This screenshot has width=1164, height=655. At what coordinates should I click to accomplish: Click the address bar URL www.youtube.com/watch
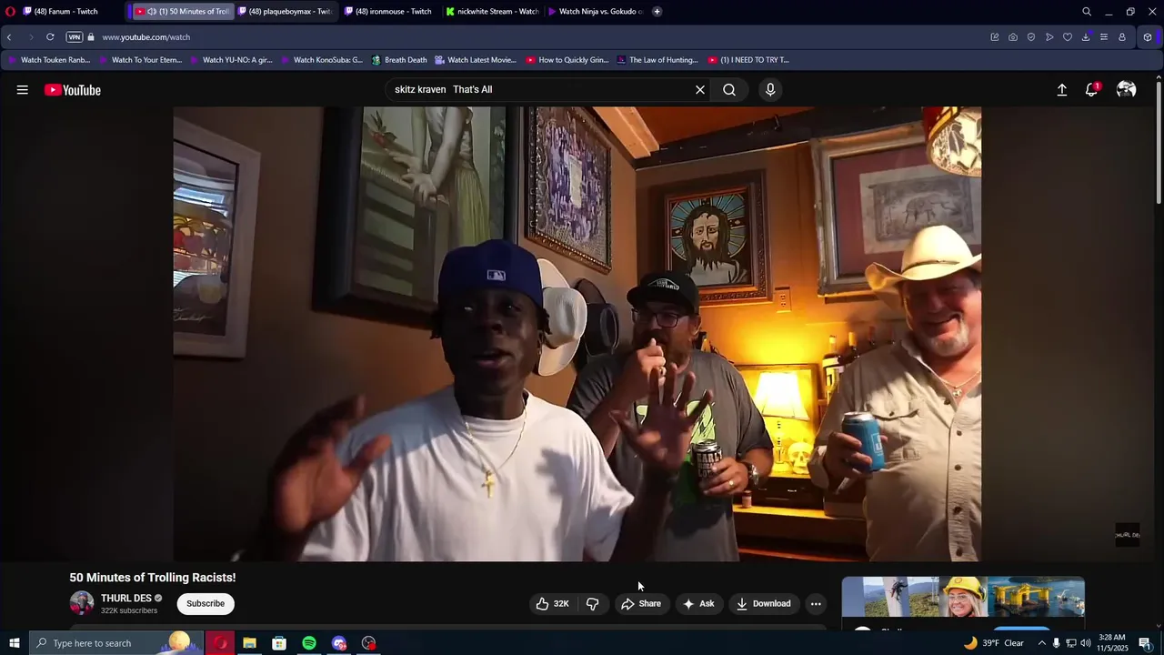click(145, 37)
